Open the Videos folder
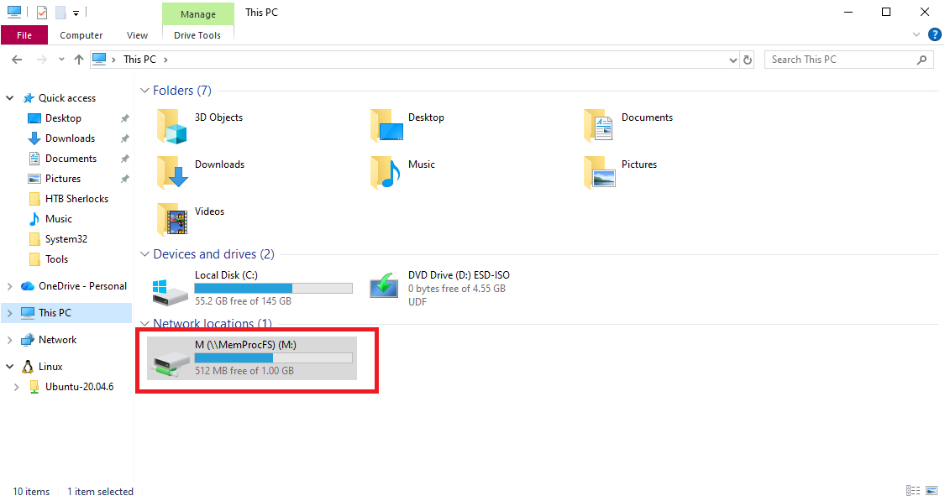The width and height of the screenshot is (945, 501). click(171, 220)
